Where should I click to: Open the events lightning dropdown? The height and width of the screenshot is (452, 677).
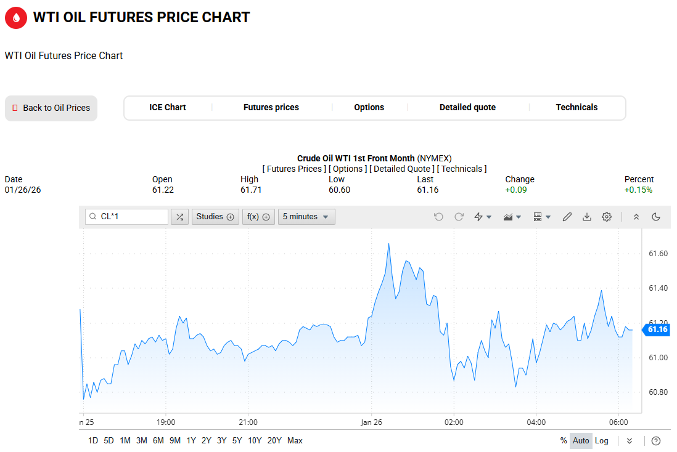tap(482, 217)
